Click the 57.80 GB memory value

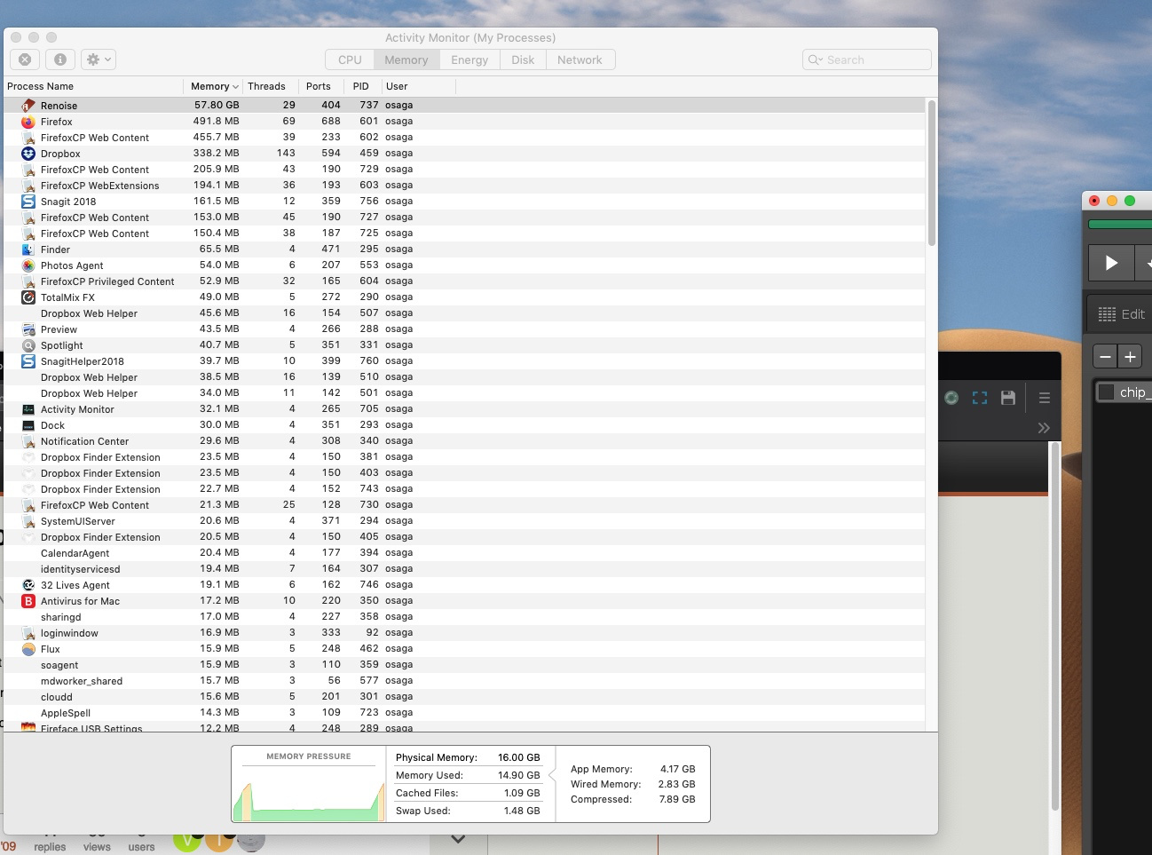click(217, 105)
